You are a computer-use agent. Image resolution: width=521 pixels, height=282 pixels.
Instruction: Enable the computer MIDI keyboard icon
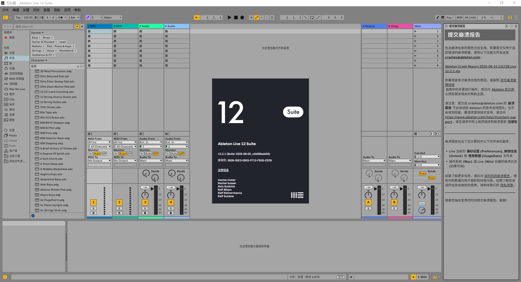[x=443, y=18]
